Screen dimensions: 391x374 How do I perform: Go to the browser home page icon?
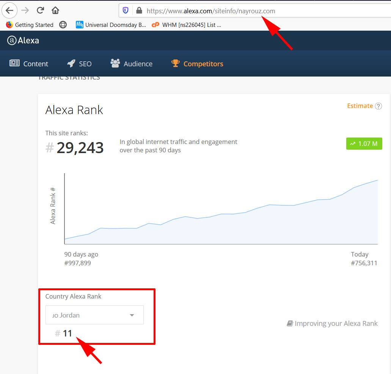point(55,10)
